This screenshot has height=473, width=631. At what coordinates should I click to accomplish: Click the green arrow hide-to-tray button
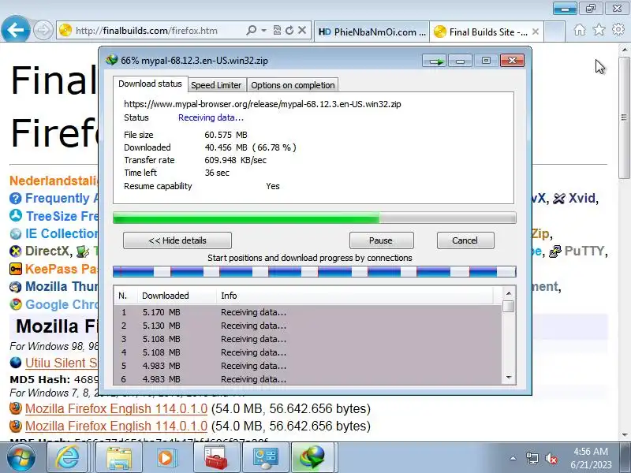(435, 61)
